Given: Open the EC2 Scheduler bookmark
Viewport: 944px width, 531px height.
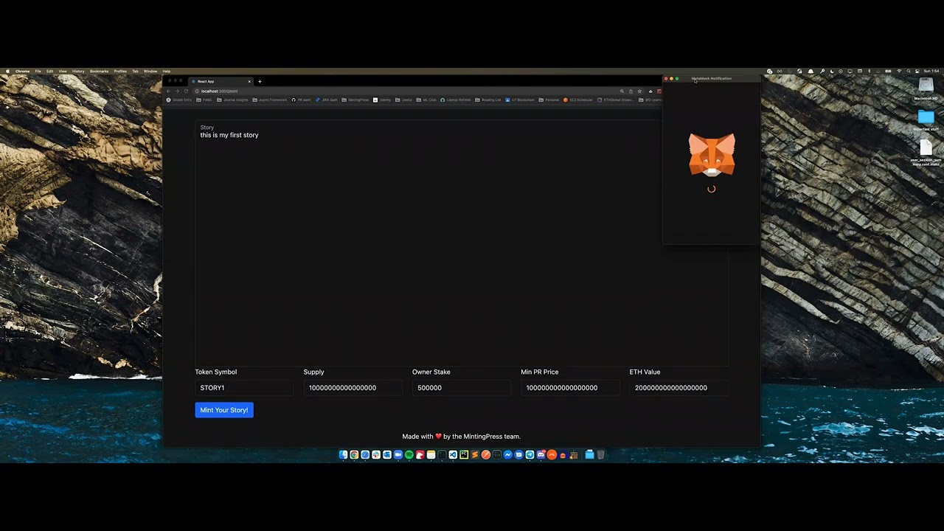Looking at the screenshot, I should click(x=578, y=100).
